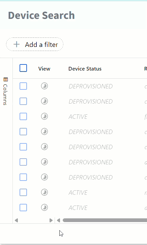Open view icon for fourth table row
Image resolution: width=147 pixels, height=245 pixels.
(45, 132)
